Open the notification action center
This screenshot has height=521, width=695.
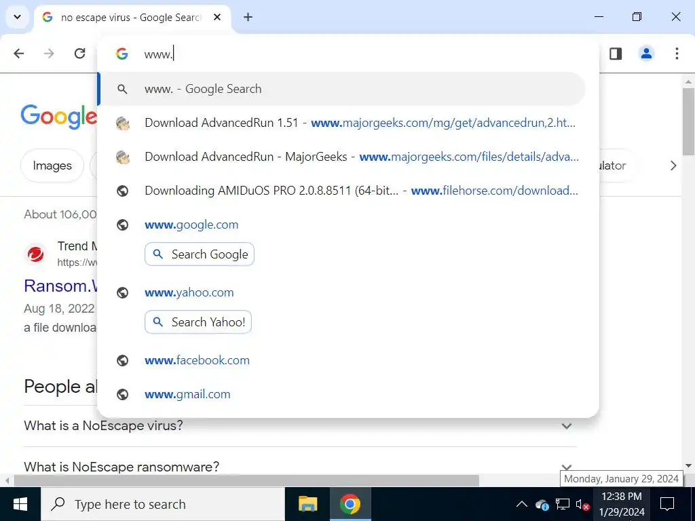[667, 504]
